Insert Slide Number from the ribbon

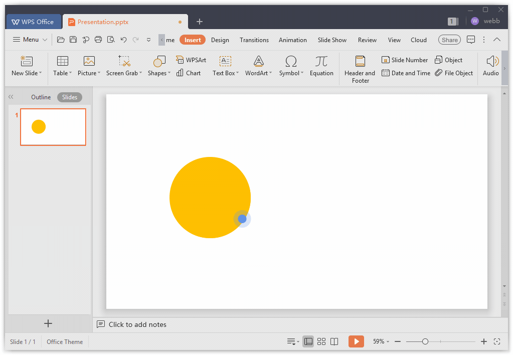point(405,60)
